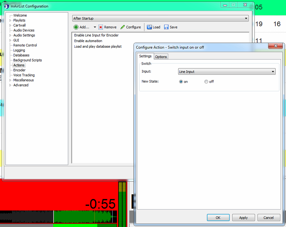Viewport: 286px width, 227px height.
Task: Click the pencil Configure icon
Action: point(123,27)
